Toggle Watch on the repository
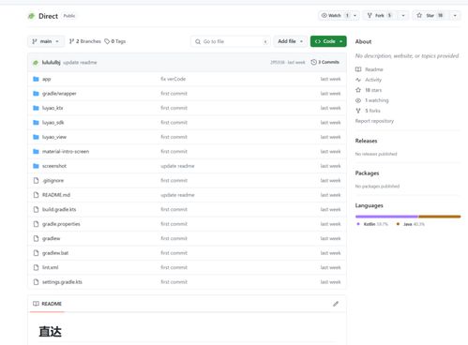Image resolution: width=468 pixels, height=345 pixels. coord(335,15)
